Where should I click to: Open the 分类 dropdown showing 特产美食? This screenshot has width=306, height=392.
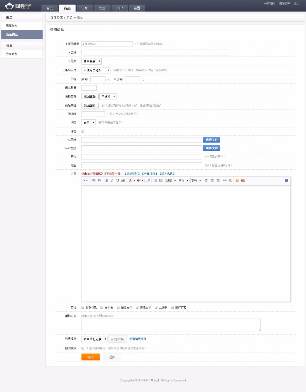(x=91, y=61)
